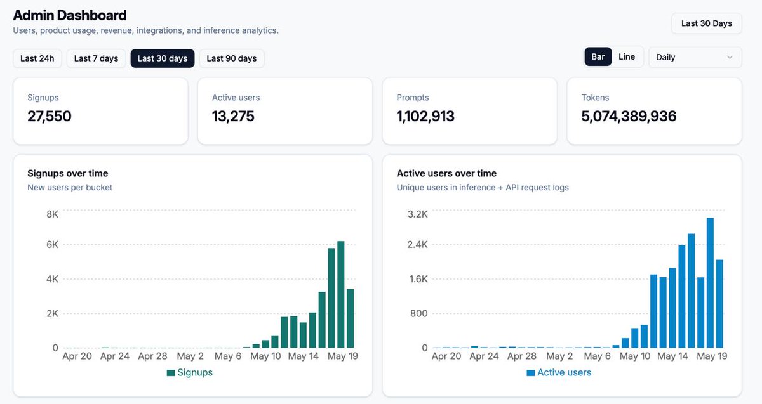Click the 3.2K label on Active users axis
The width and height of the screenshot is (762, 404).
pos(418,214)
